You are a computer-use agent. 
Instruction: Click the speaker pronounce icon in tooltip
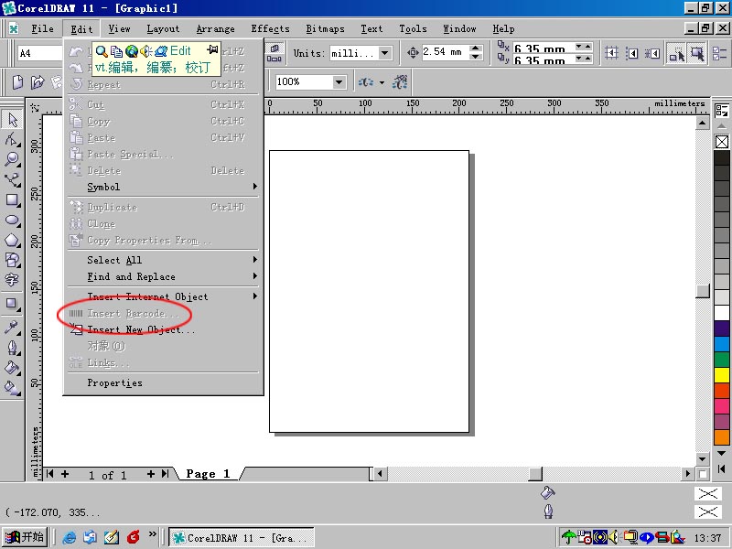point(146,51)
